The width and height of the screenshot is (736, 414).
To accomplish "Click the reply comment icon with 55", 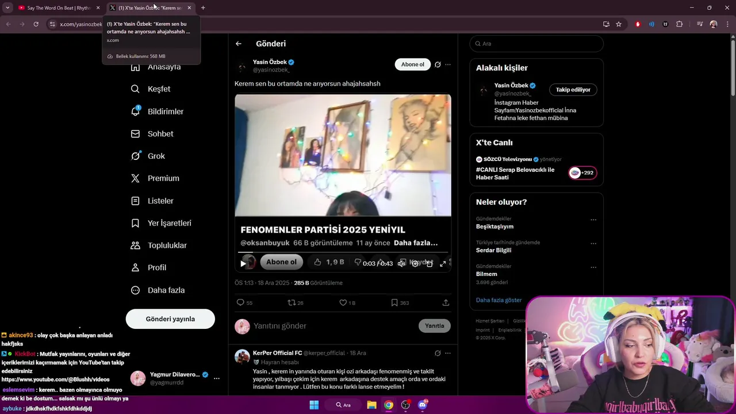I will (240, 302).
